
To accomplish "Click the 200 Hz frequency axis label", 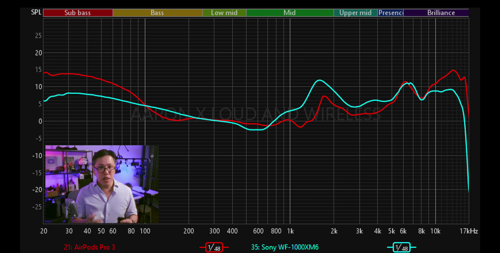I will point(189,231).
